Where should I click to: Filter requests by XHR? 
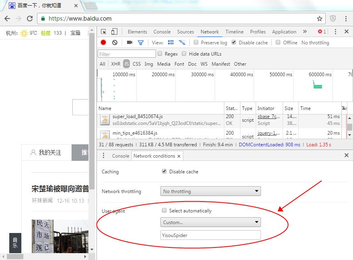116,64
